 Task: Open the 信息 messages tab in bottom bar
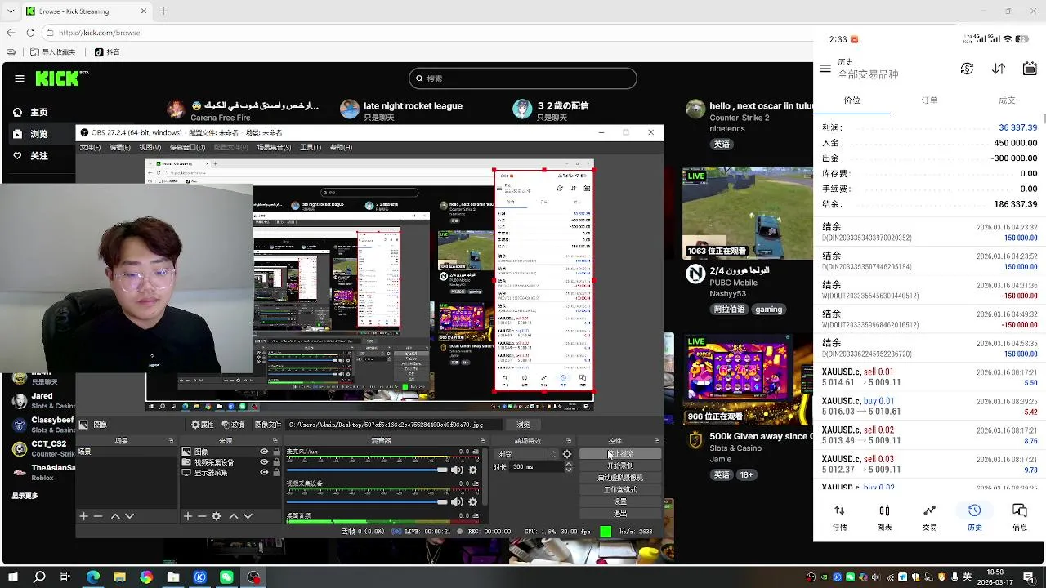pyautogui.click(x=1020, y=518)
